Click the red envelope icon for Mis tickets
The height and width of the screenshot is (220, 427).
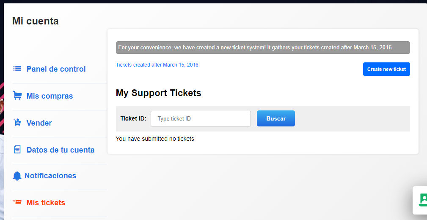[x=17, y=202]
